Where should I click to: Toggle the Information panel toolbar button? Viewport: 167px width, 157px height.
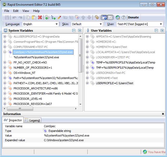tap(104, 17)
